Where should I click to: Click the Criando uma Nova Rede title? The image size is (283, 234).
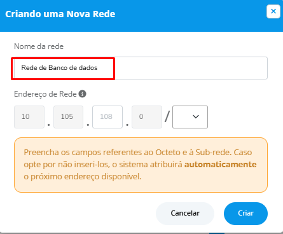[x=60, y=14]
